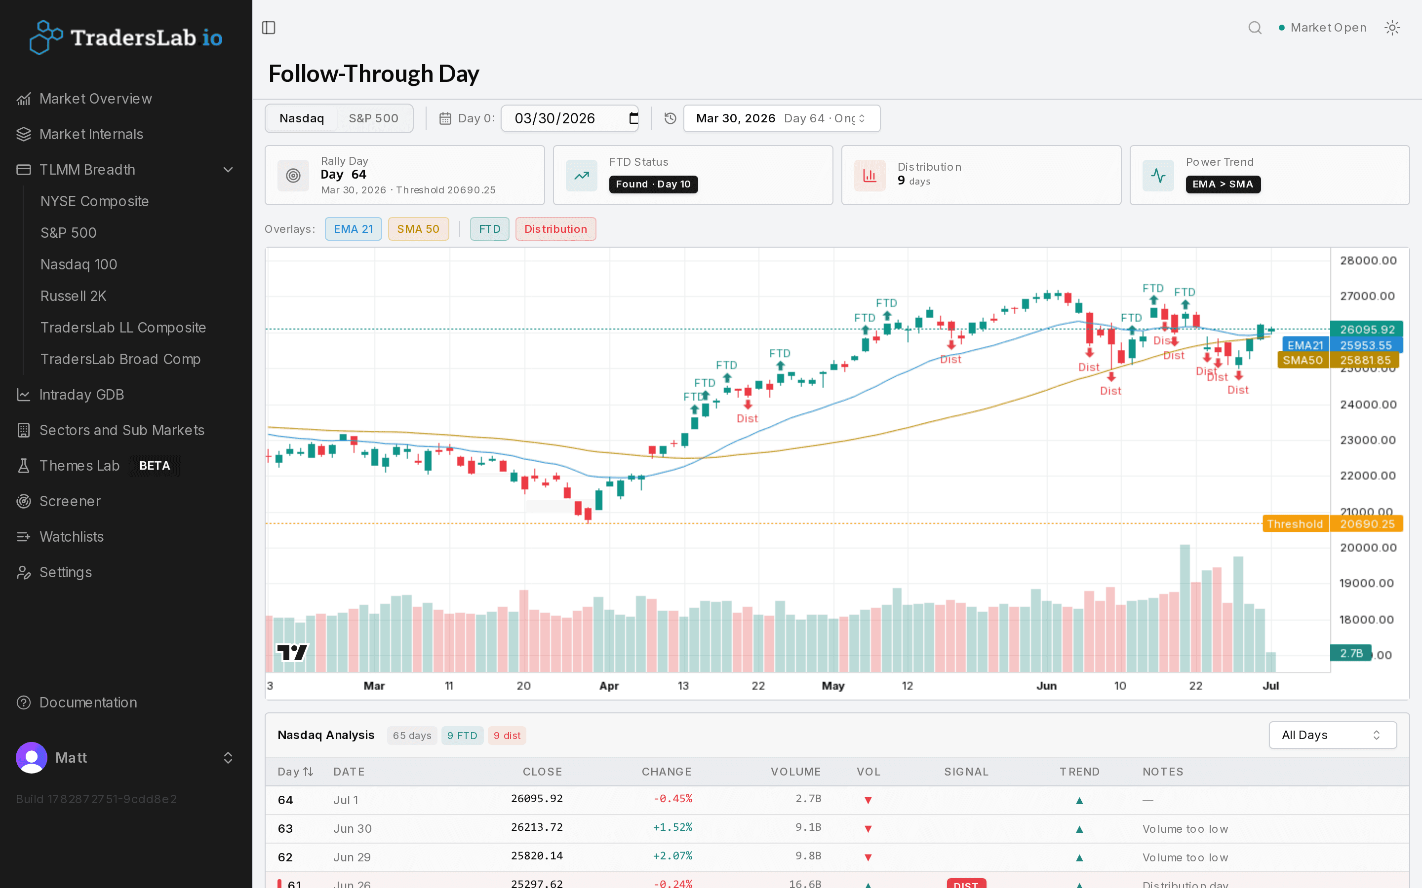1422x888 pixels.
Task: Click the Market Overview chart icon
Action: click(24, 99)
